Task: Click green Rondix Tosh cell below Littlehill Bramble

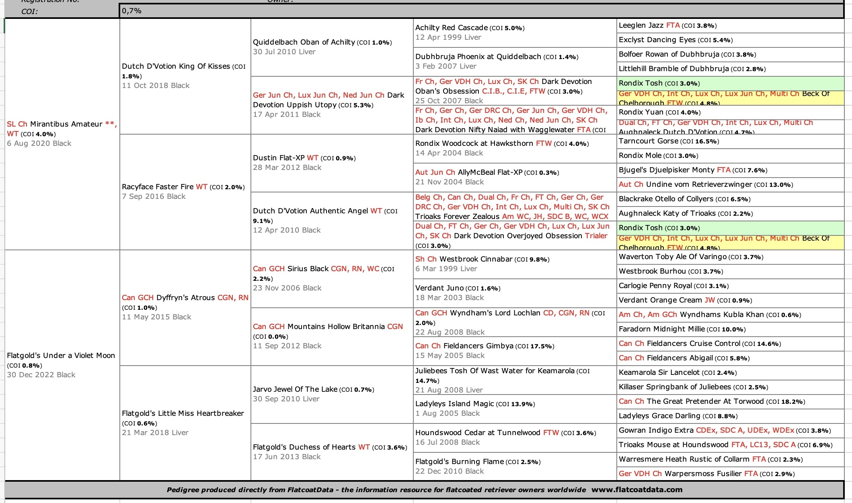Action: click(730, 84)
